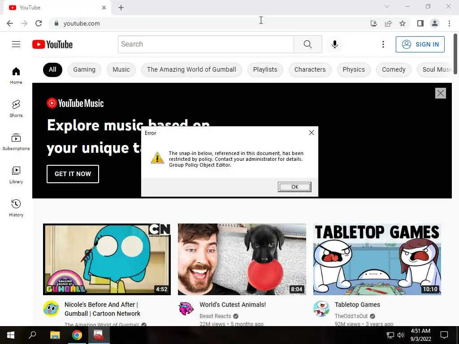Share this page icon in address bar
Image resolution: width=459 pixels, height=344 pixels.
point(388,23)
